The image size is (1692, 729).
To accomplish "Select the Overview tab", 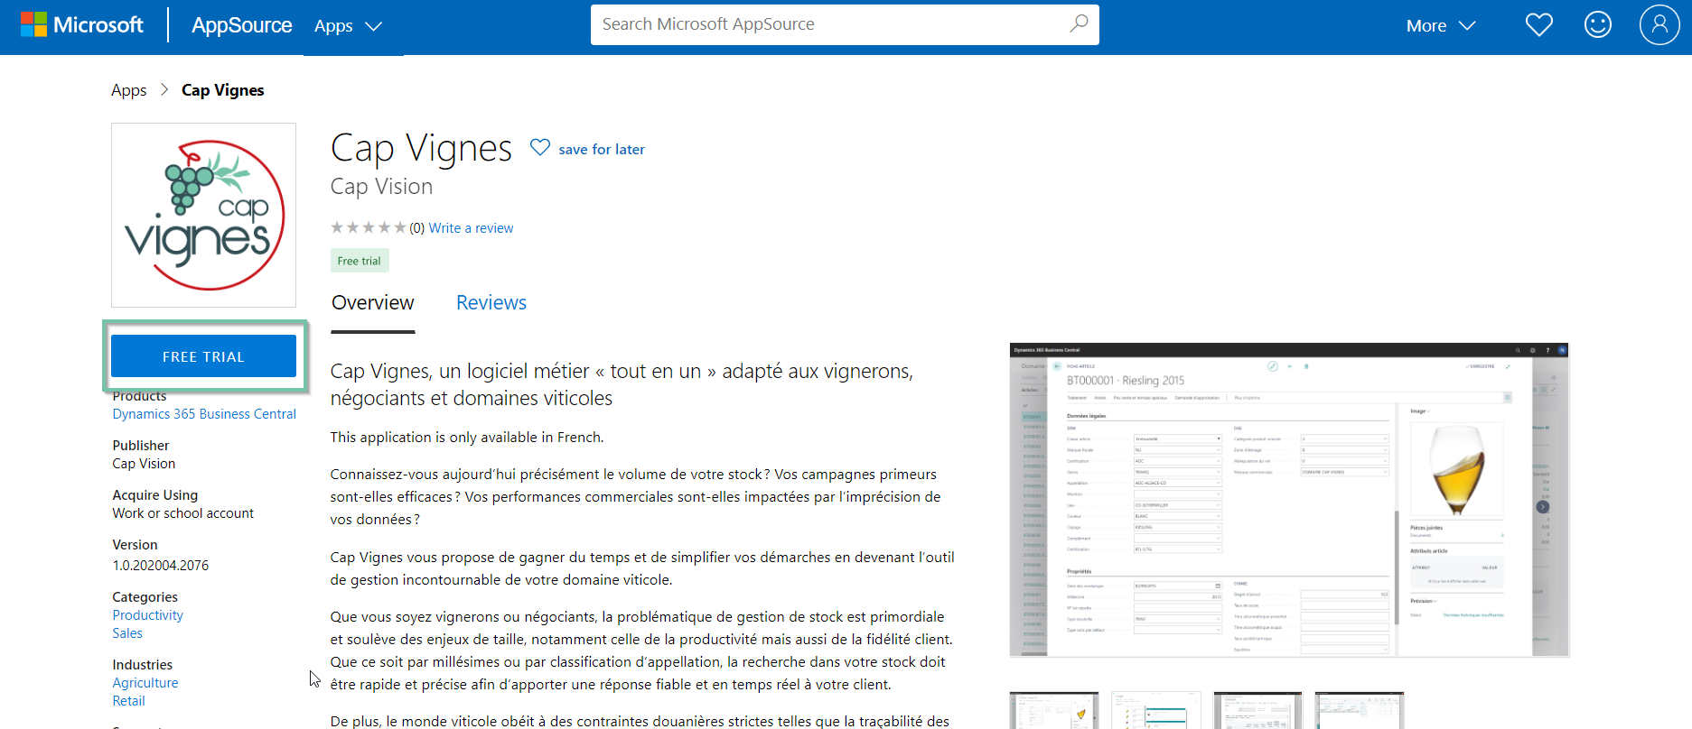I will click(x=372, y=303).
